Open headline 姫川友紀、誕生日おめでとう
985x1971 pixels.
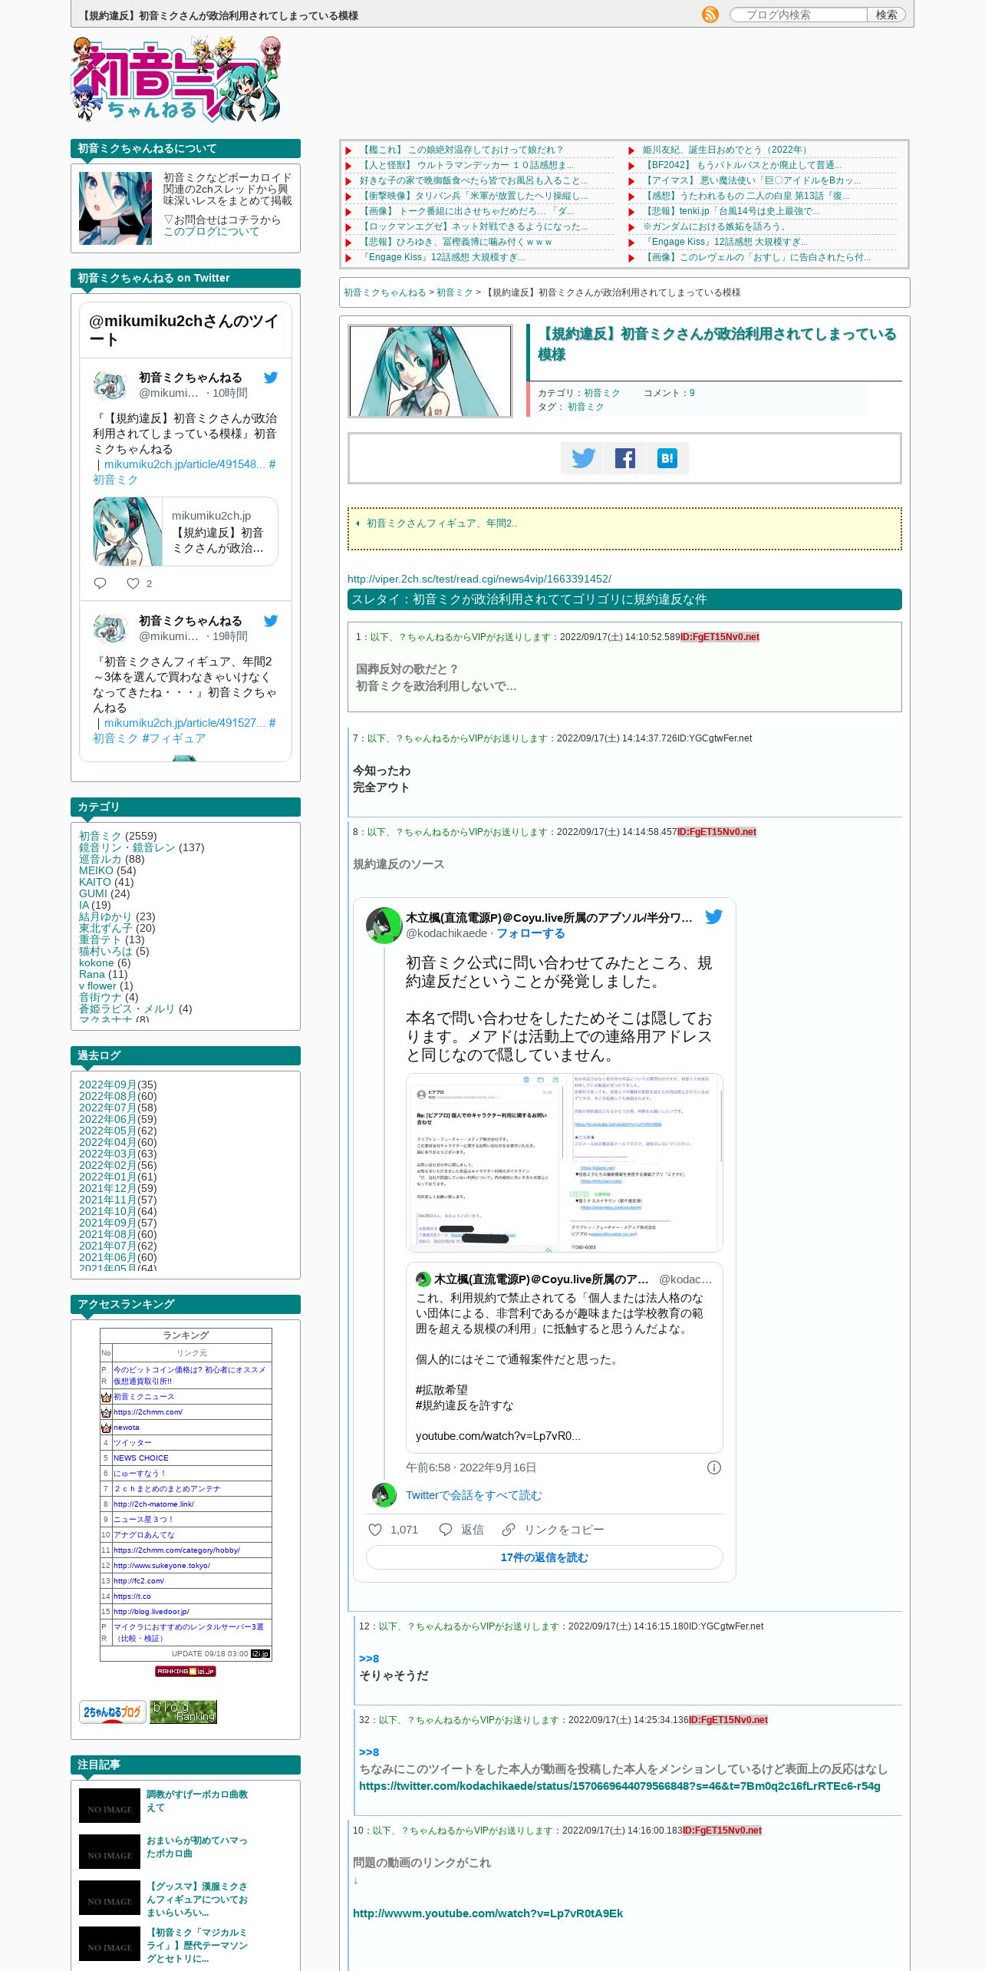pyautogui.click(x=726, y=150)
